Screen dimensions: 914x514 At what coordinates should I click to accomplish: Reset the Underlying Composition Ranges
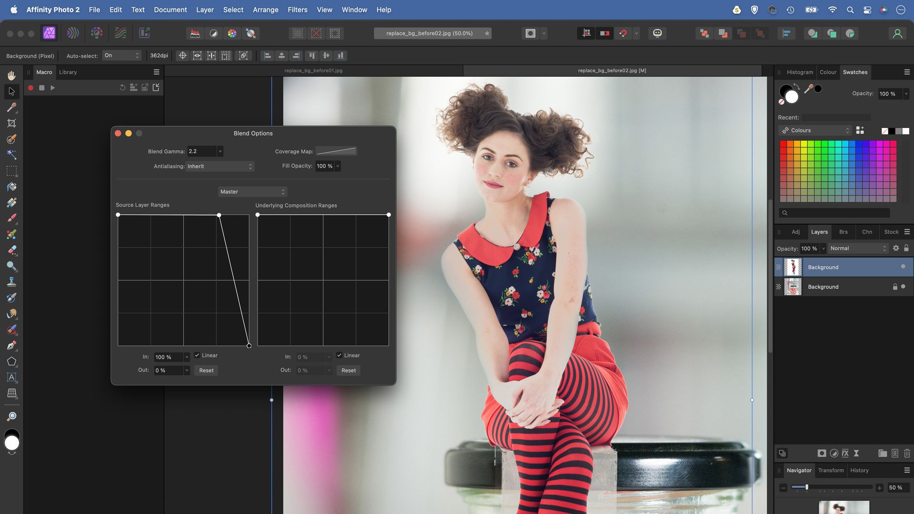click(348, 371)
